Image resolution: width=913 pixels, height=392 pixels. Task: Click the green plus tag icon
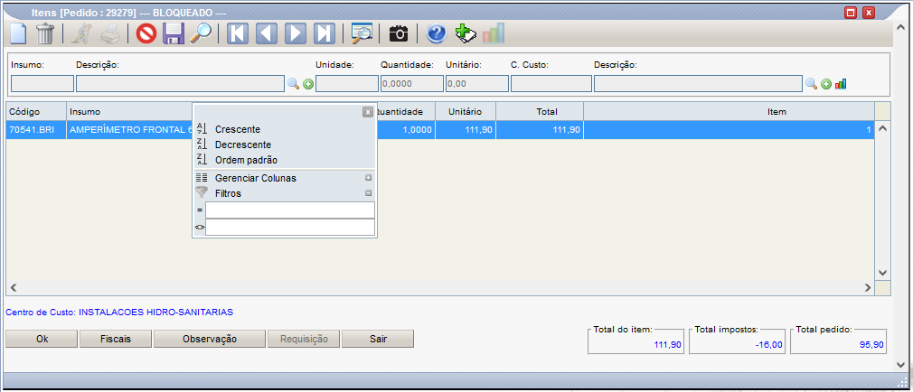click(466, 33)
